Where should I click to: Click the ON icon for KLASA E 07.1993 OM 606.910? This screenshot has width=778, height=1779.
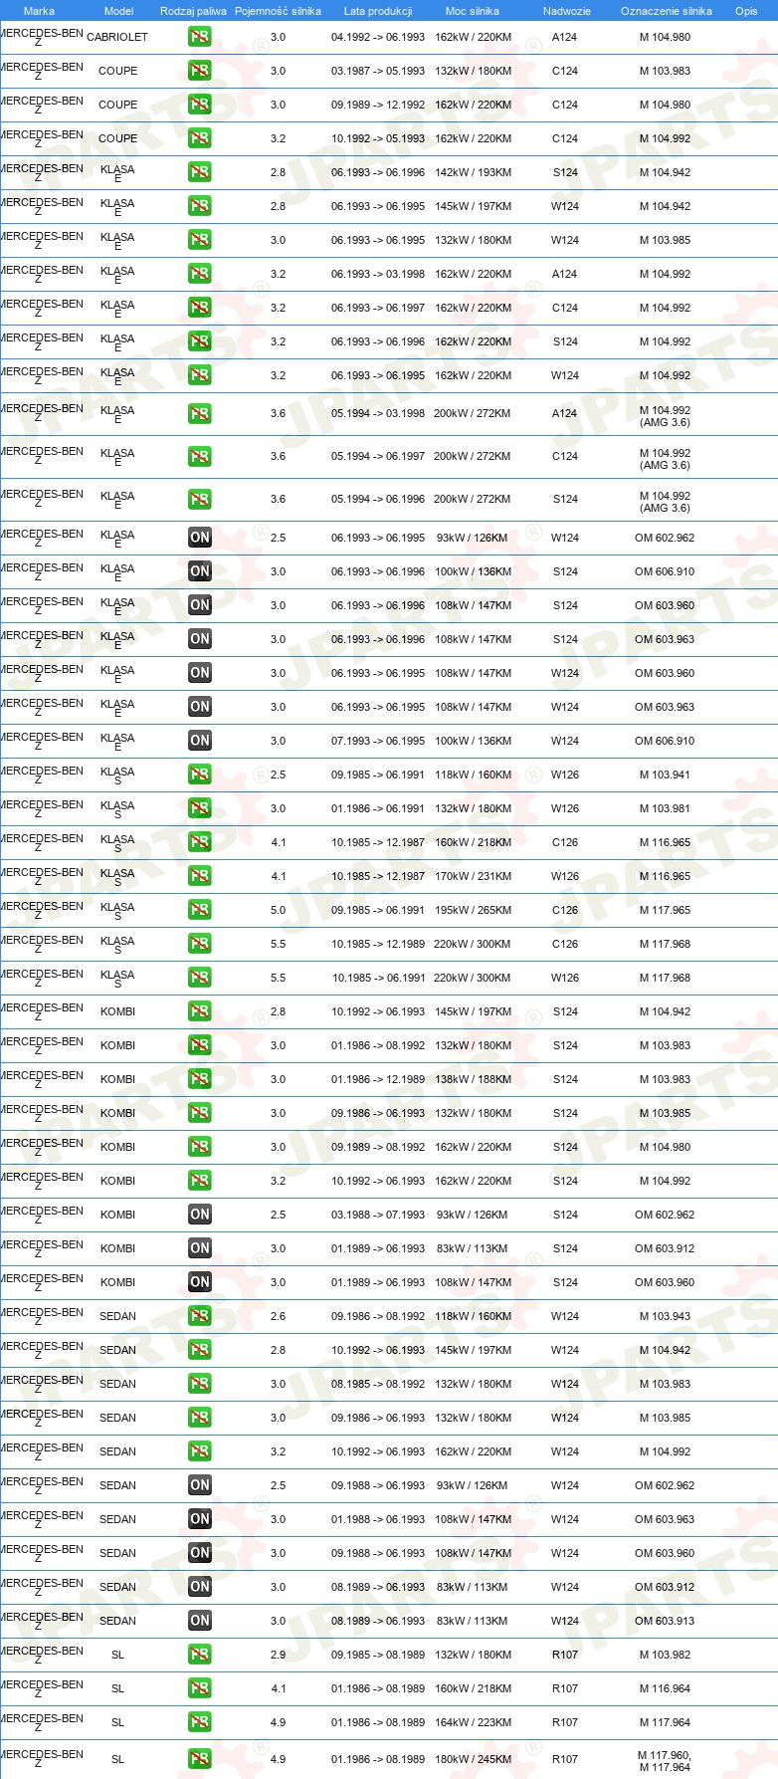pyautogui.click(x=200, y=741)
